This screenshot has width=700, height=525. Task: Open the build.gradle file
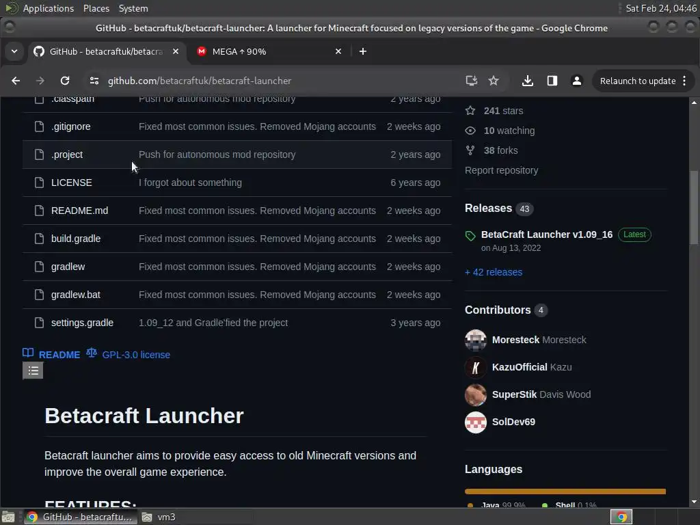pos(76,239)
